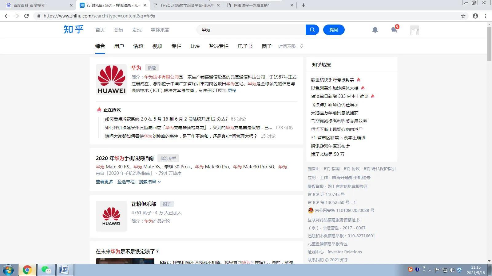Show hidden tray icons arrow

(x=430, y=270)
